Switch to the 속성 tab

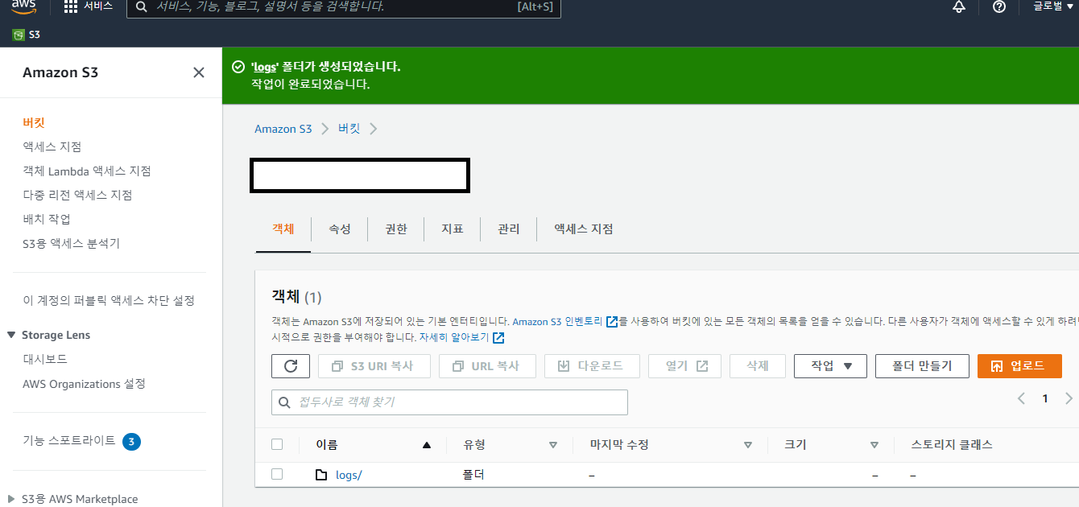(x=340, y=229)
